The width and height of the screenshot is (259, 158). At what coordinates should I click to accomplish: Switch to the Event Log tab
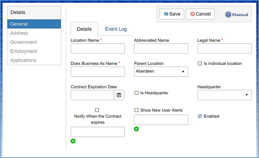click(x=116, y=29)
